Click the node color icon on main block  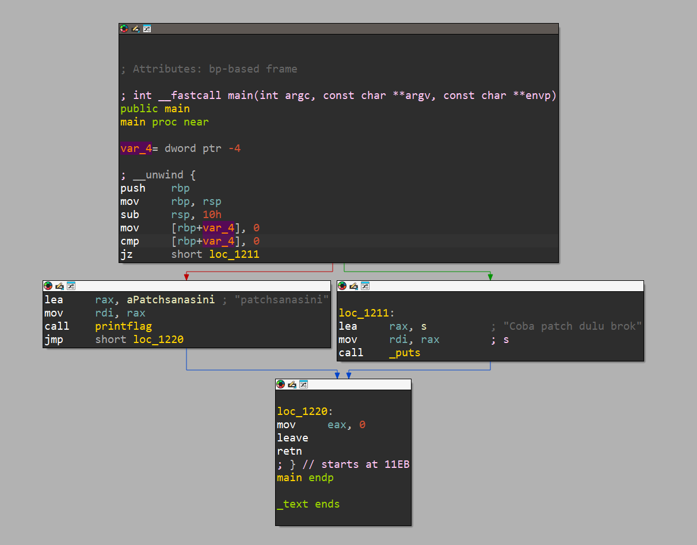(124, 28)
